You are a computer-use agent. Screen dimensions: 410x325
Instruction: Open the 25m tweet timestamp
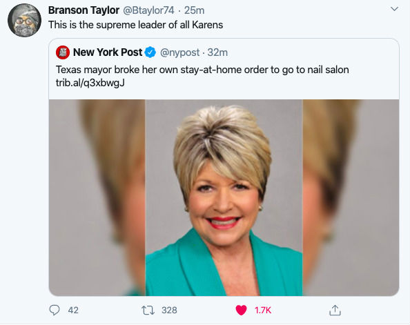[x=194, y=10]
